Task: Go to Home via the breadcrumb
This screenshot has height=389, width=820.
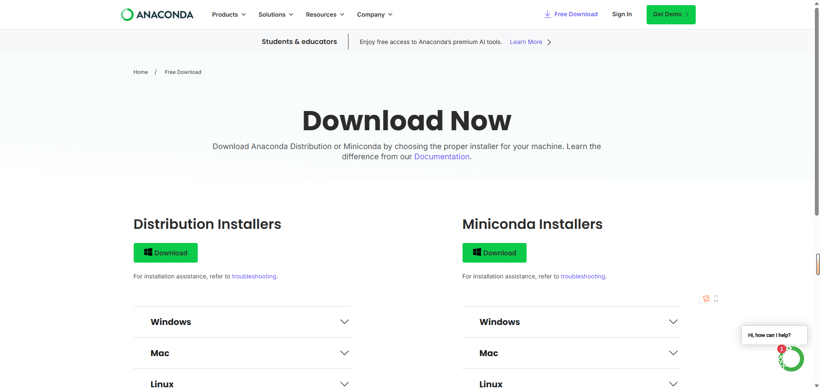Action: click(141, 72)
